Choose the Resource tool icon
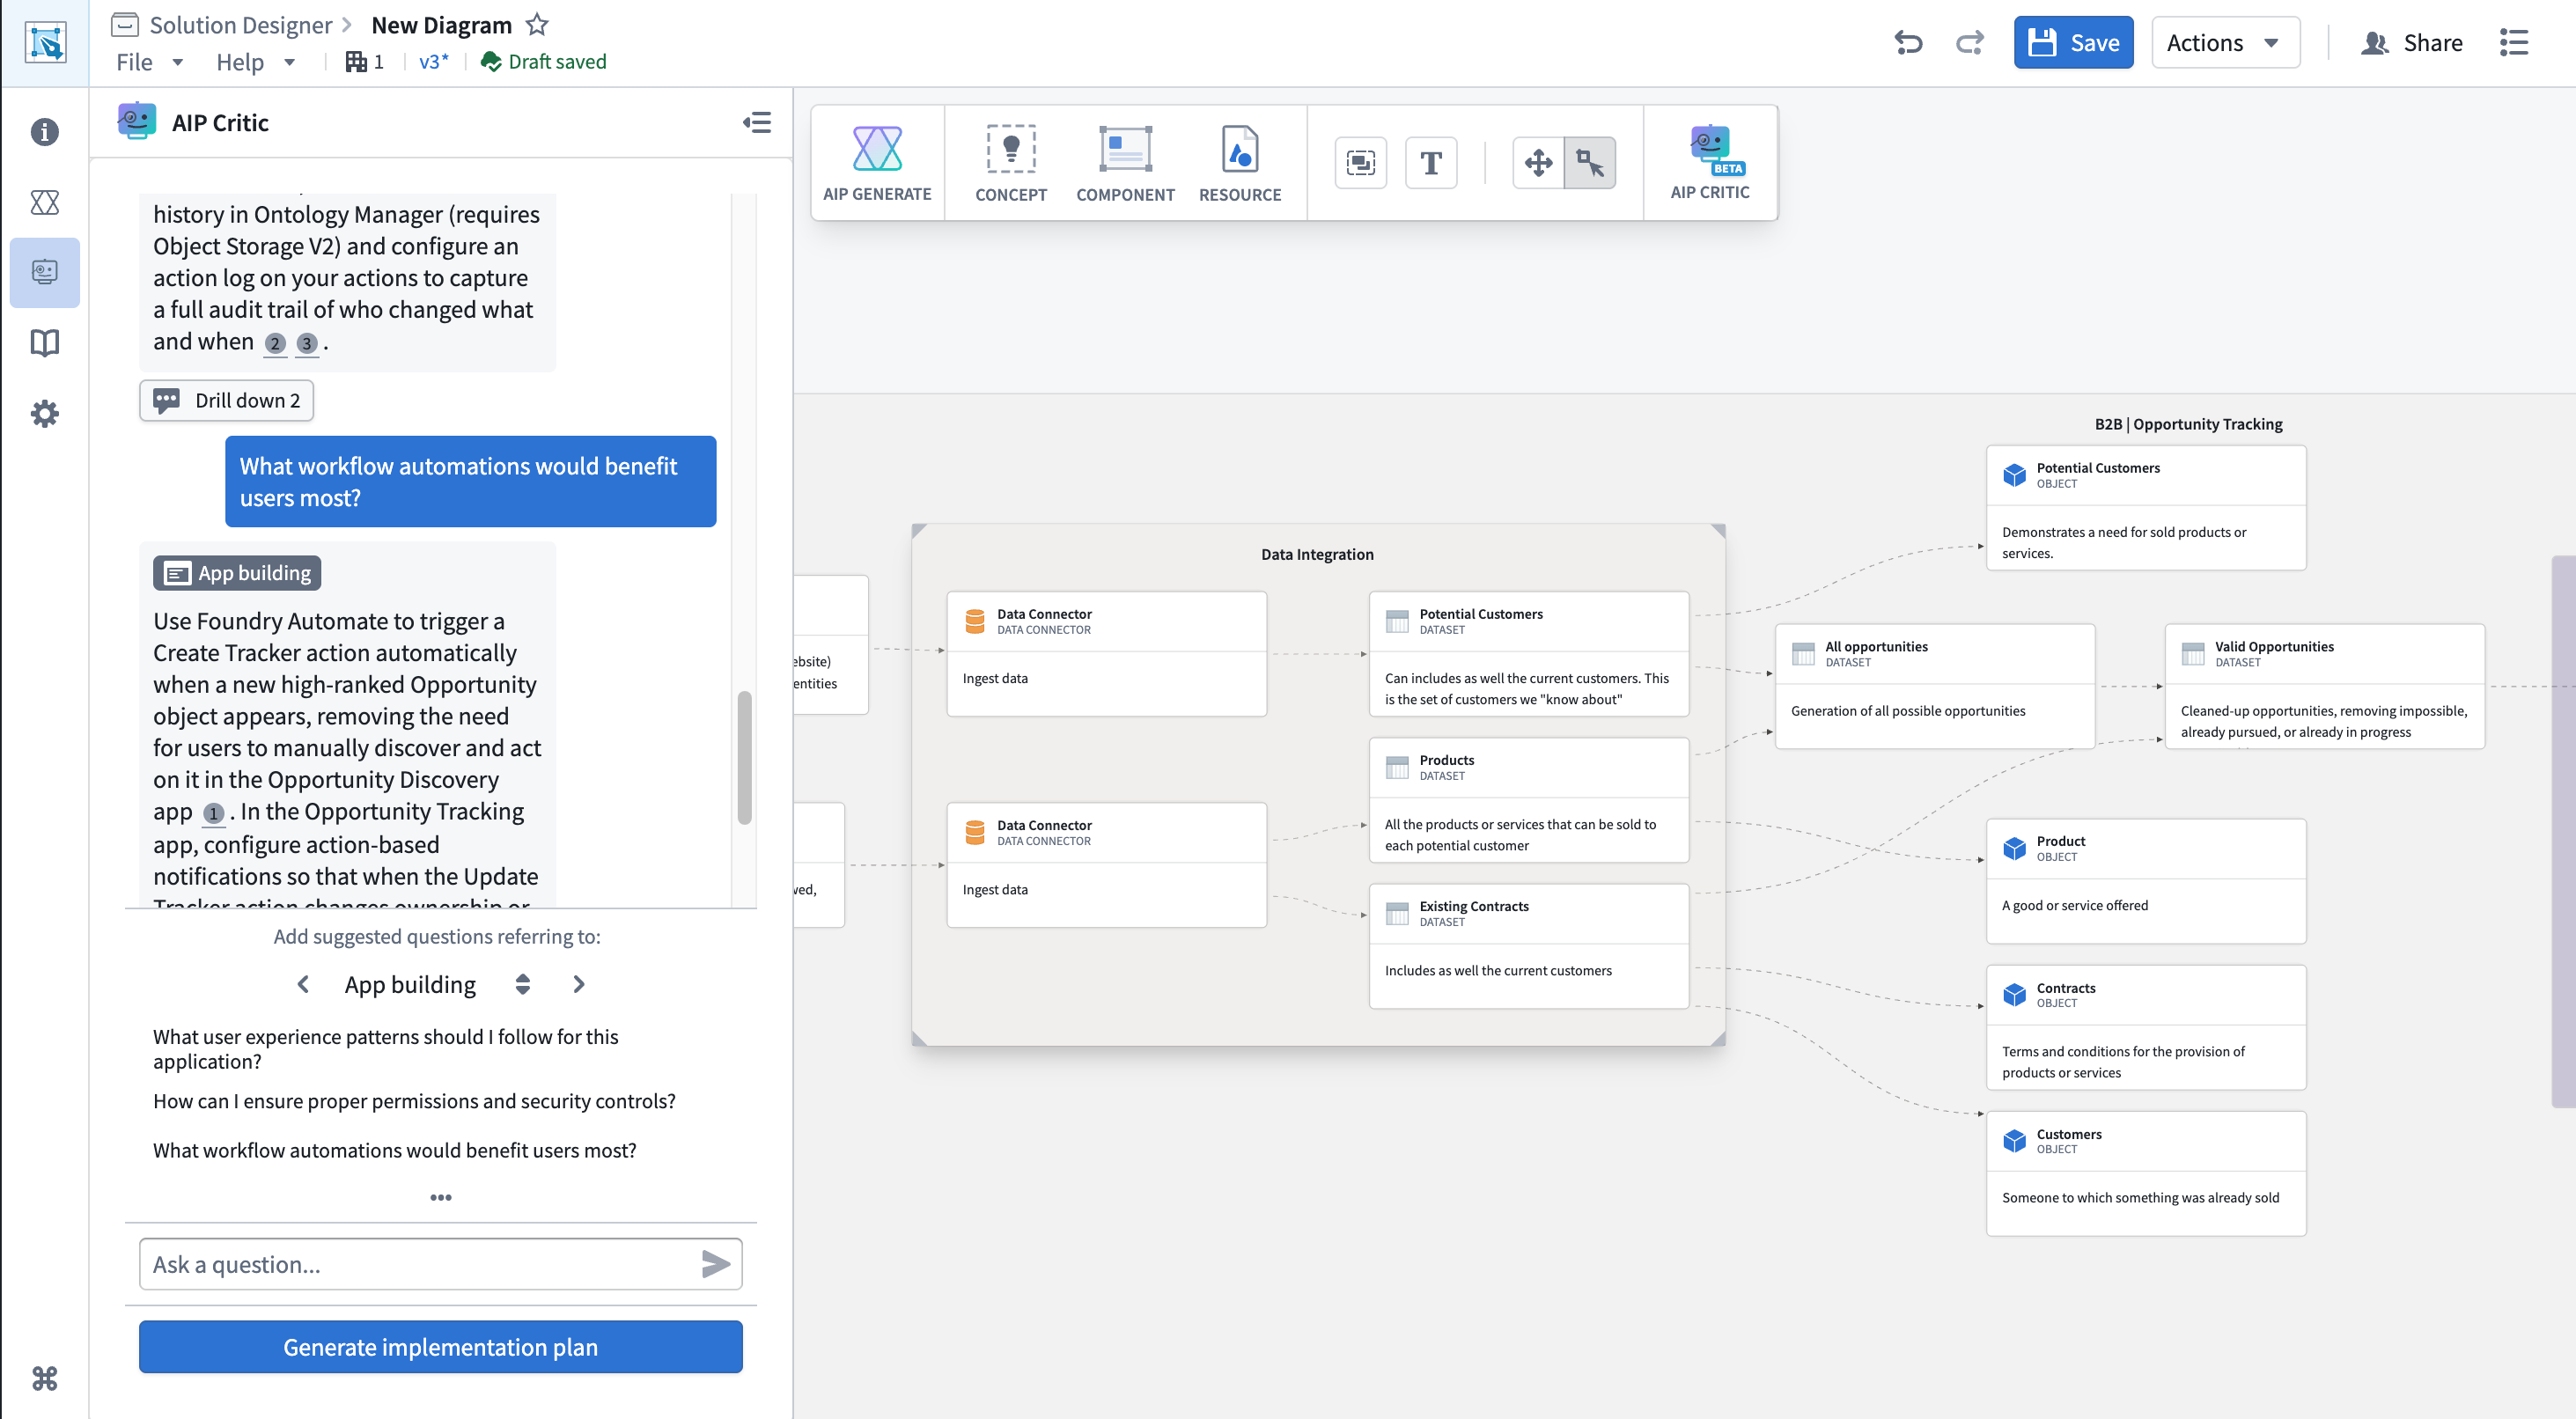The image size is (2576, 1419). [1239, 162]
